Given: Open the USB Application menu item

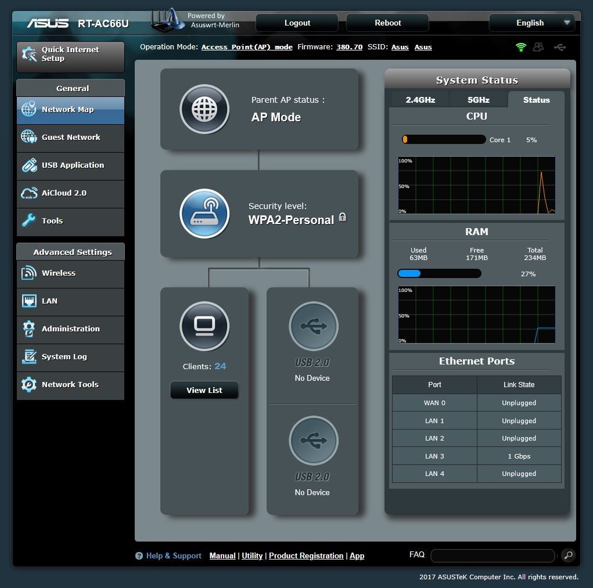Looking at the screenshot, I should [x=70, y=165].
